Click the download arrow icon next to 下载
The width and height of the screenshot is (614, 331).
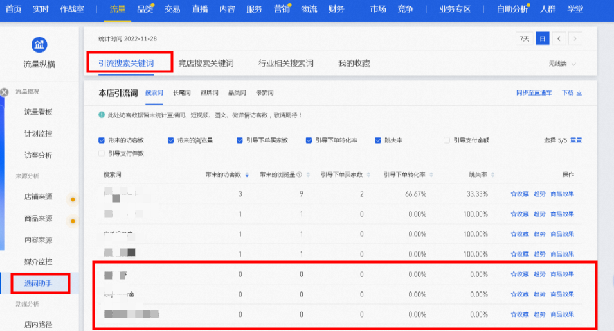tap(579, 93)
